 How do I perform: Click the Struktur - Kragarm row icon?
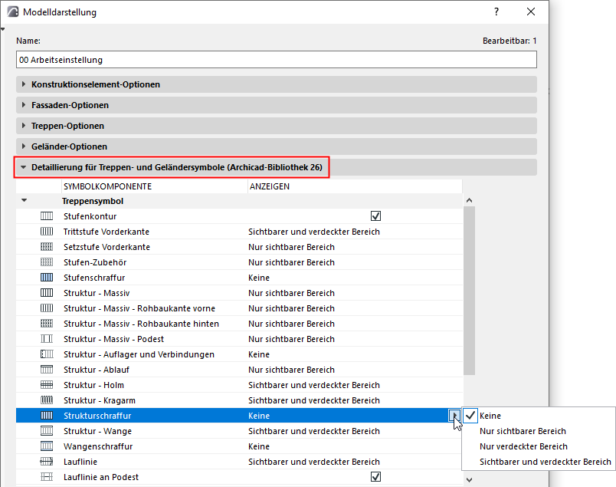pos(47,400)
